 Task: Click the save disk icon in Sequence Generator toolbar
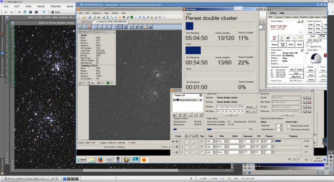90,17
